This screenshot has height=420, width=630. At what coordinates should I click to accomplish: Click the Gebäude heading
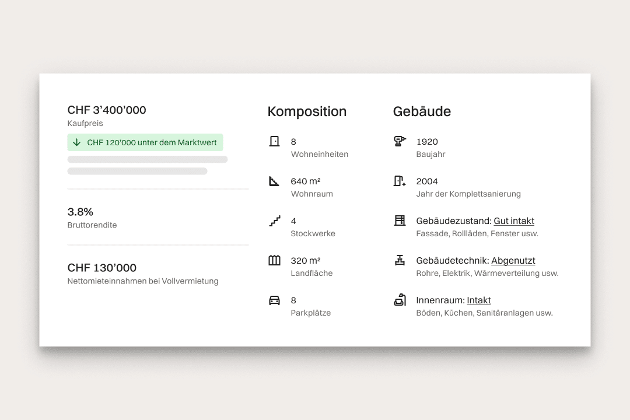(x=422, y=111)
